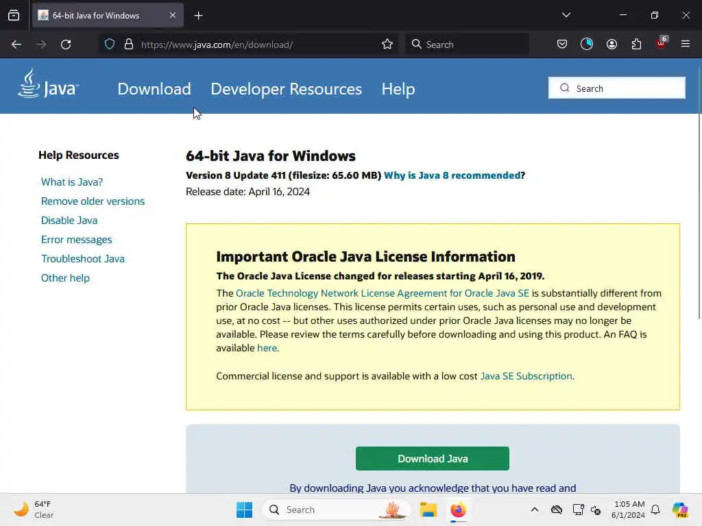Open the 'Why is Java 8 recommended' link
The width and height of the screenshot is (702, 526).
(x=452, y=175)
